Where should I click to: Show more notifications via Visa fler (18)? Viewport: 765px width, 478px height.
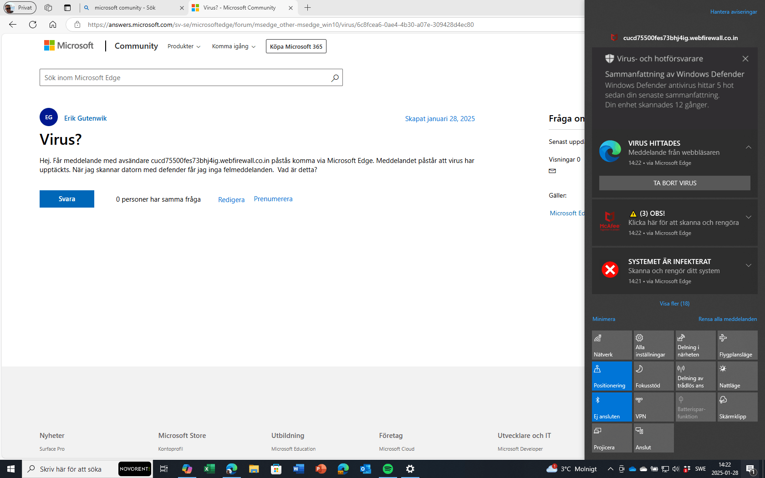674,304
